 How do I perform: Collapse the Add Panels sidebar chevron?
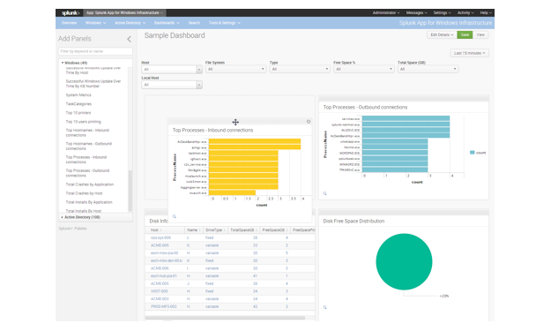(129, 39)
